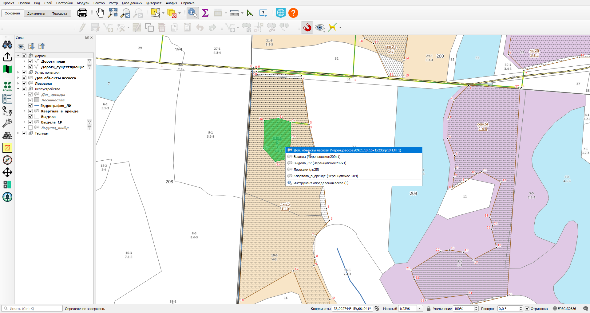Open the База данных menu
This screenshot has width=590, height=313.
coord(132,3)
